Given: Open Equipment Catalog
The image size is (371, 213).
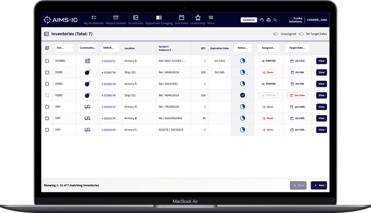Looking at the screenshot, I should coord(159,20).
